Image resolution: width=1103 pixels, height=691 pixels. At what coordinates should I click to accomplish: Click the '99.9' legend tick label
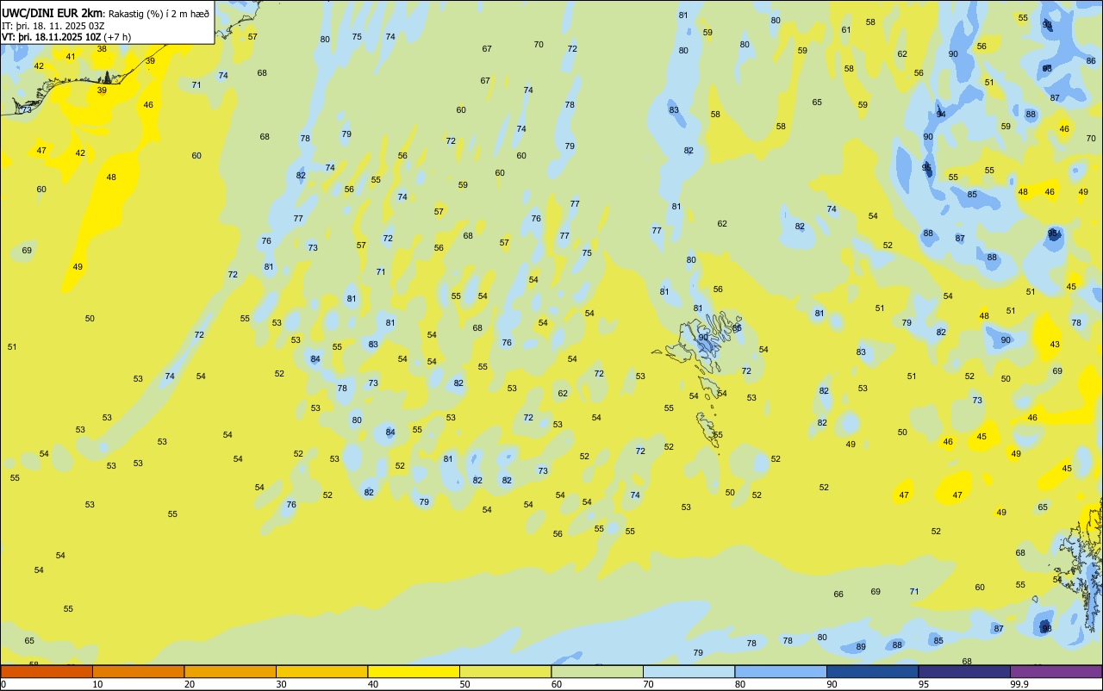point(1019,684)
